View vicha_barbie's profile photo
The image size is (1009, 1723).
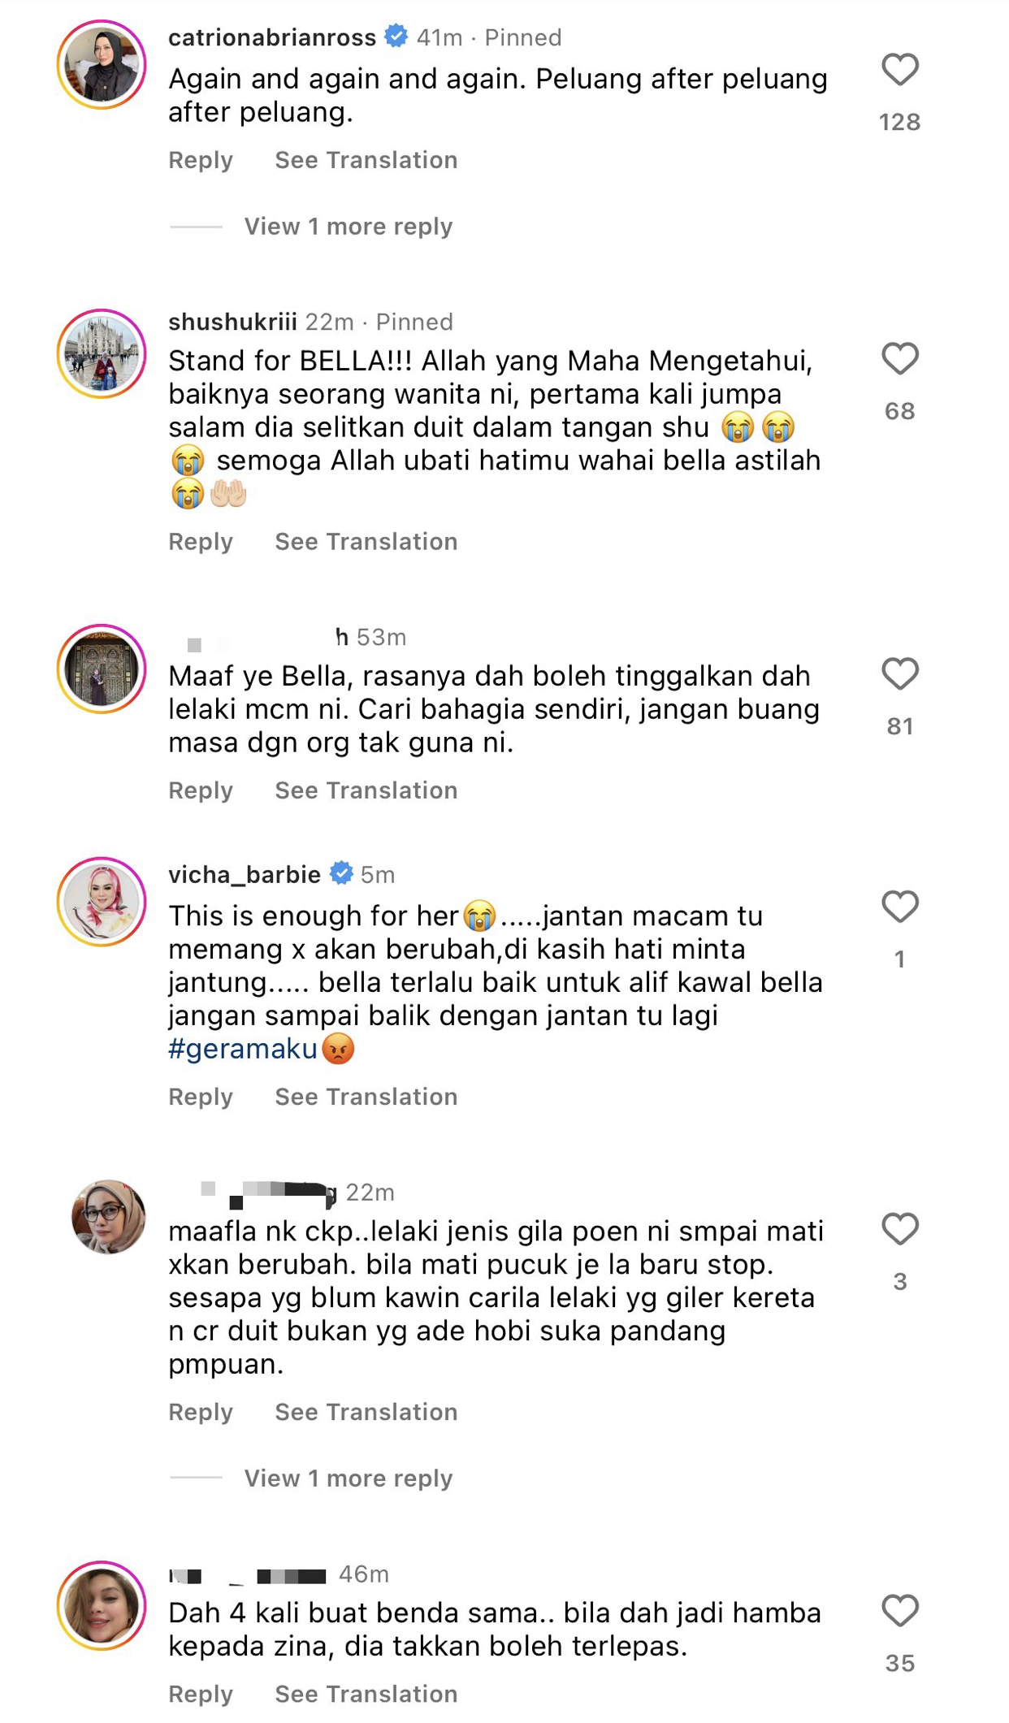tap(102, 902)
